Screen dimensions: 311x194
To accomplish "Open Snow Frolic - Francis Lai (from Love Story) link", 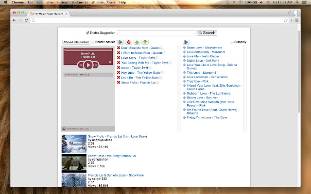I will click(118, 136).
